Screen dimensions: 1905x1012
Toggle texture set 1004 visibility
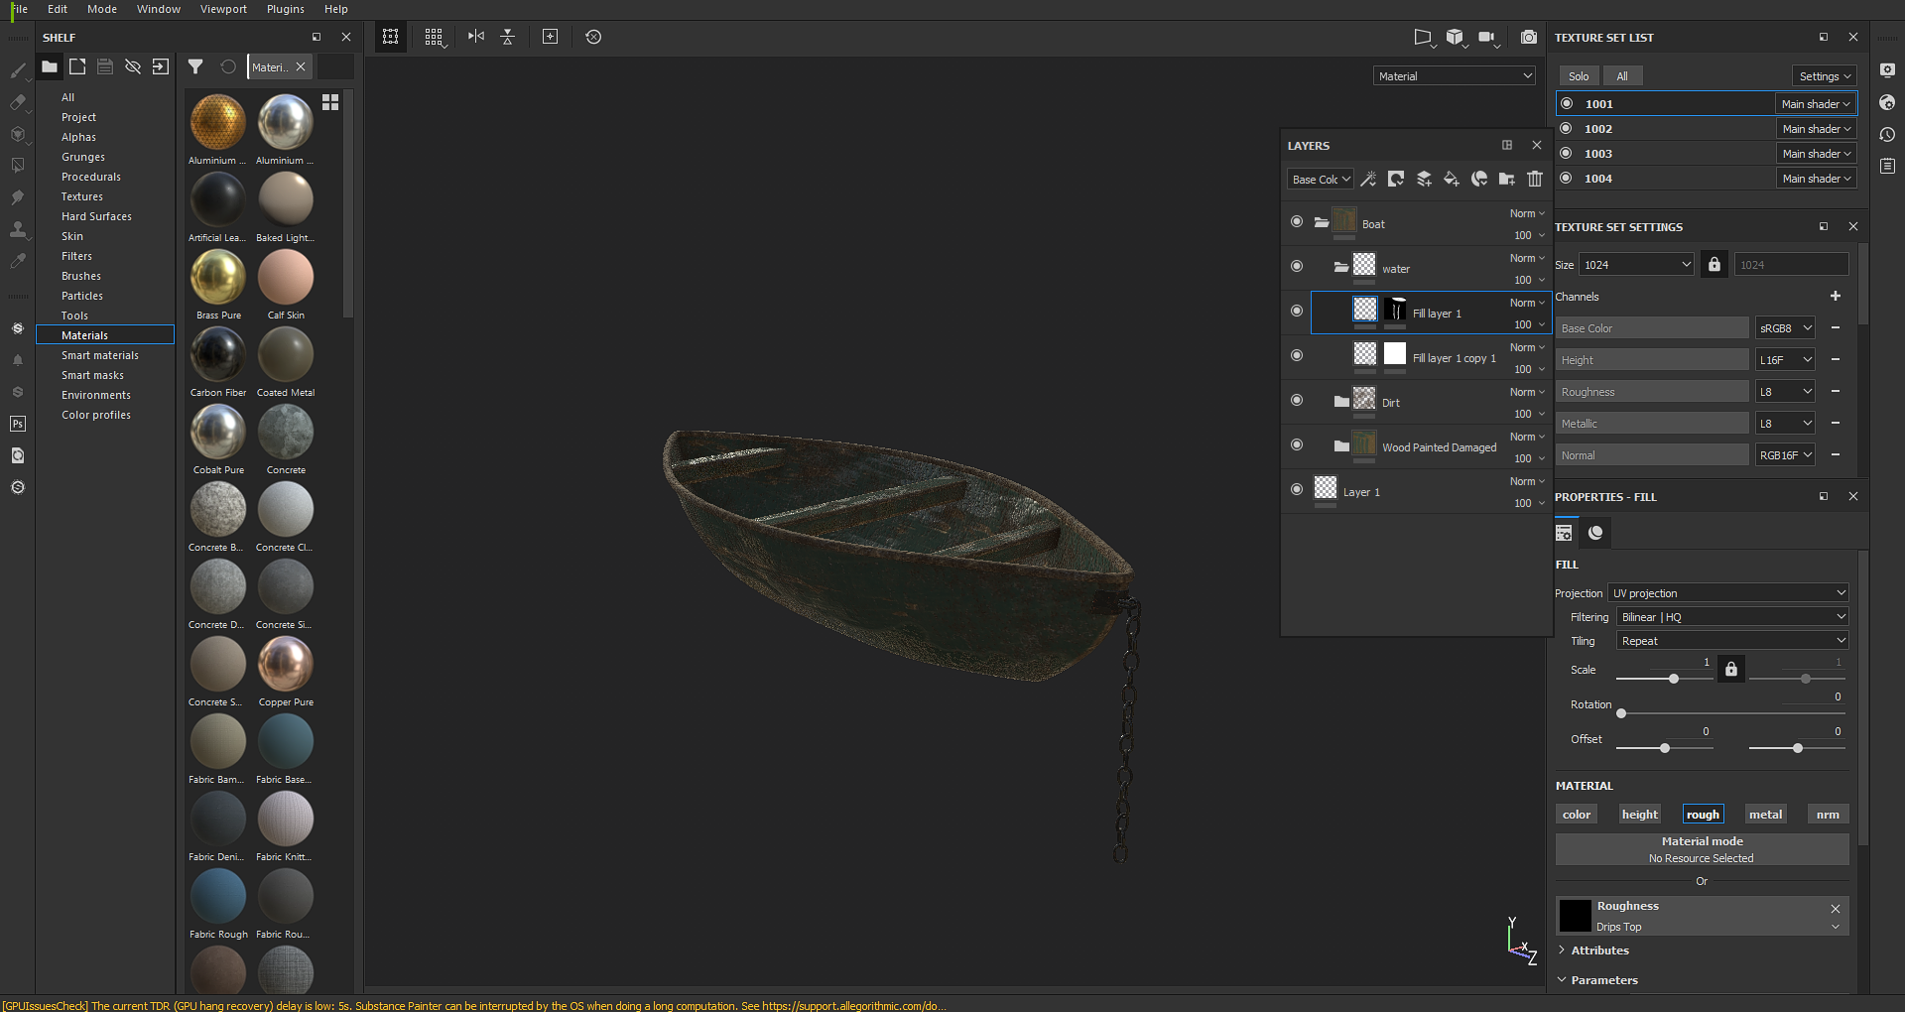1566,178
